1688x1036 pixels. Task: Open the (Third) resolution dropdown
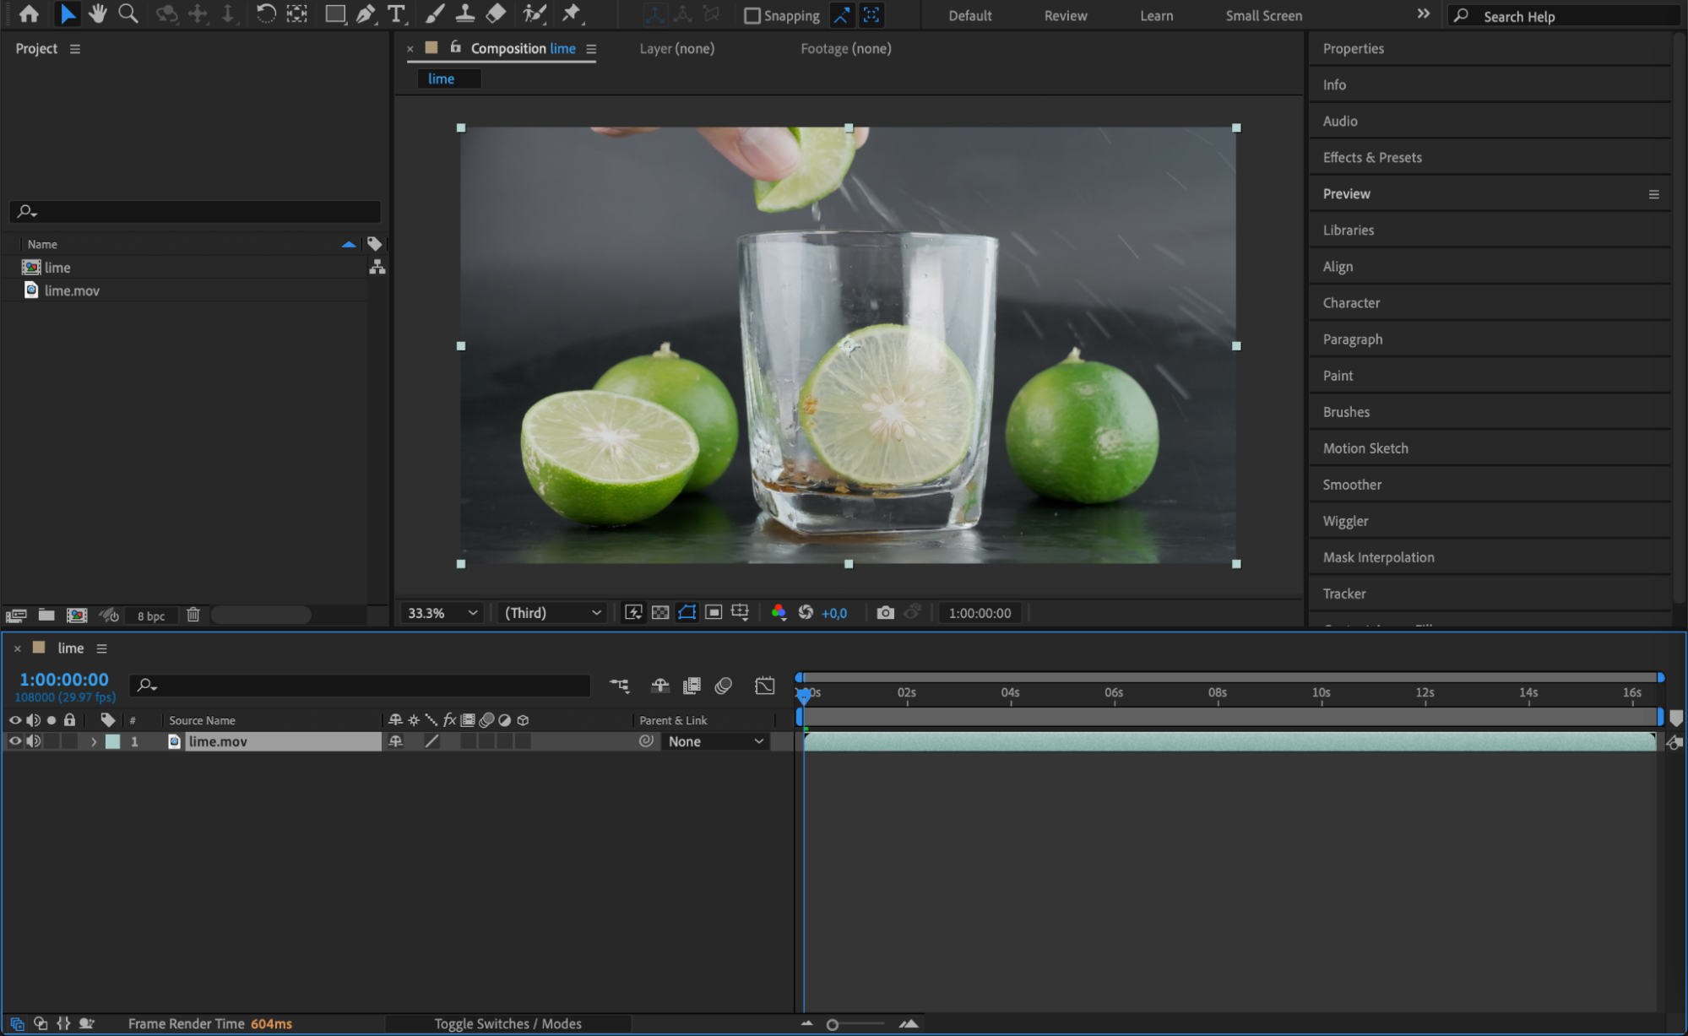pyautogui.click(x=552, y=613)
